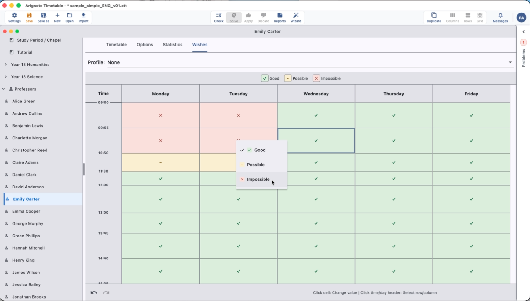Select the Good legend marker
530x301 pixels.
click(265, 78)
